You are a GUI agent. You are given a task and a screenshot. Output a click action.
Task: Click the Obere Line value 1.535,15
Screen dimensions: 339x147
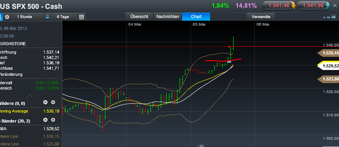51,136
